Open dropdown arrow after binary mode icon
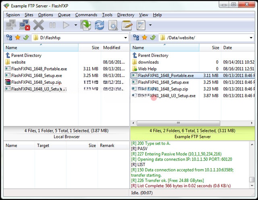This screenshot has height=200, width=258. click(150, 25)
